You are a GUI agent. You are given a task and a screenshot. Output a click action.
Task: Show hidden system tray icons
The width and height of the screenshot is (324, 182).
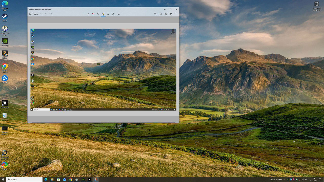[285, 179]
